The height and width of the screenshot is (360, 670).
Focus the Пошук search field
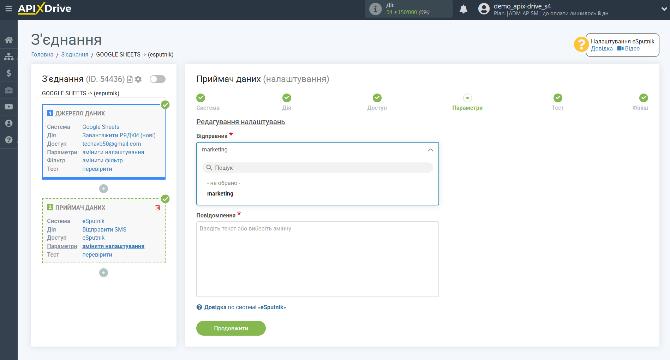point(318,168)
